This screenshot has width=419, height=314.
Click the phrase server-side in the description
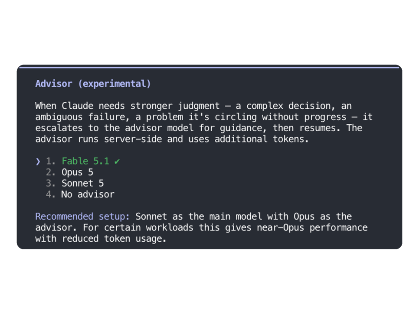pos(133,139)
